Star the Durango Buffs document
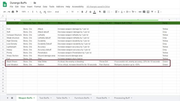 coord(31,3)
